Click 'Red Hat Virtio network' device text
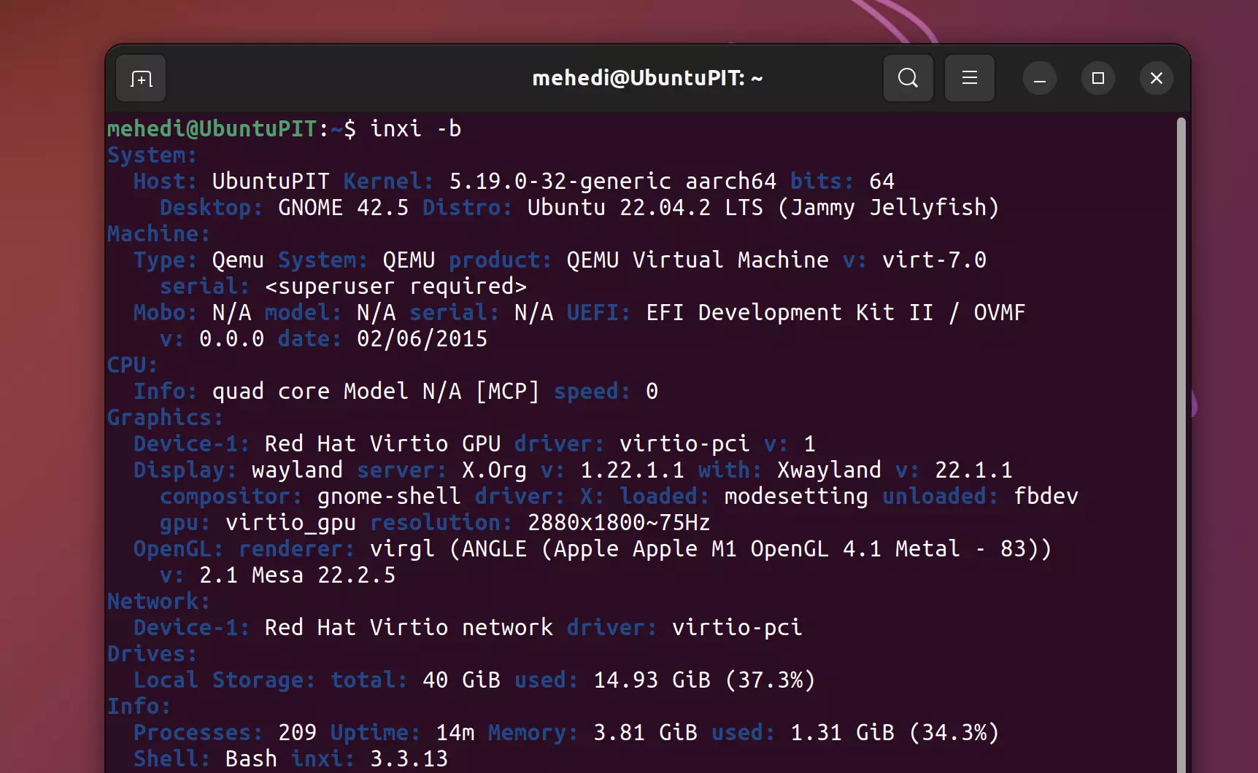The width and height of the screenshot is (1258, 773). click(x=409, y=628)
